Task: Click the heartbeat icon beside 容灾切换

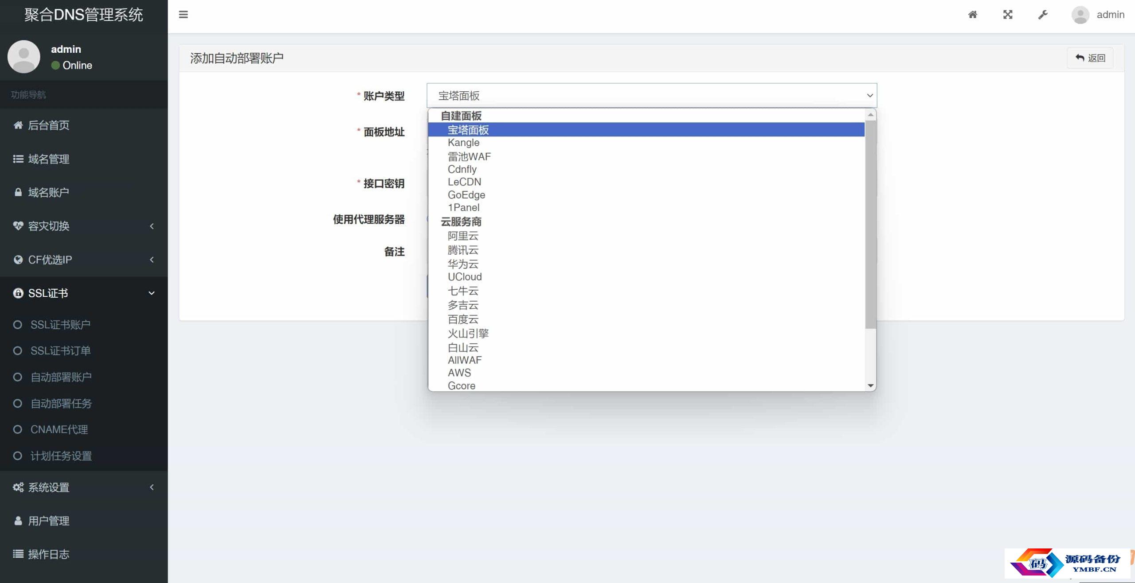Action: pos(18,226)
